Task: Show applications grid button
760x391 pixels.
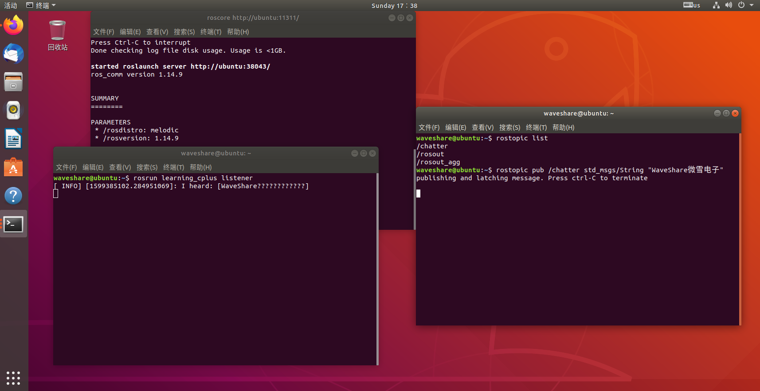Action: point(13,378)
